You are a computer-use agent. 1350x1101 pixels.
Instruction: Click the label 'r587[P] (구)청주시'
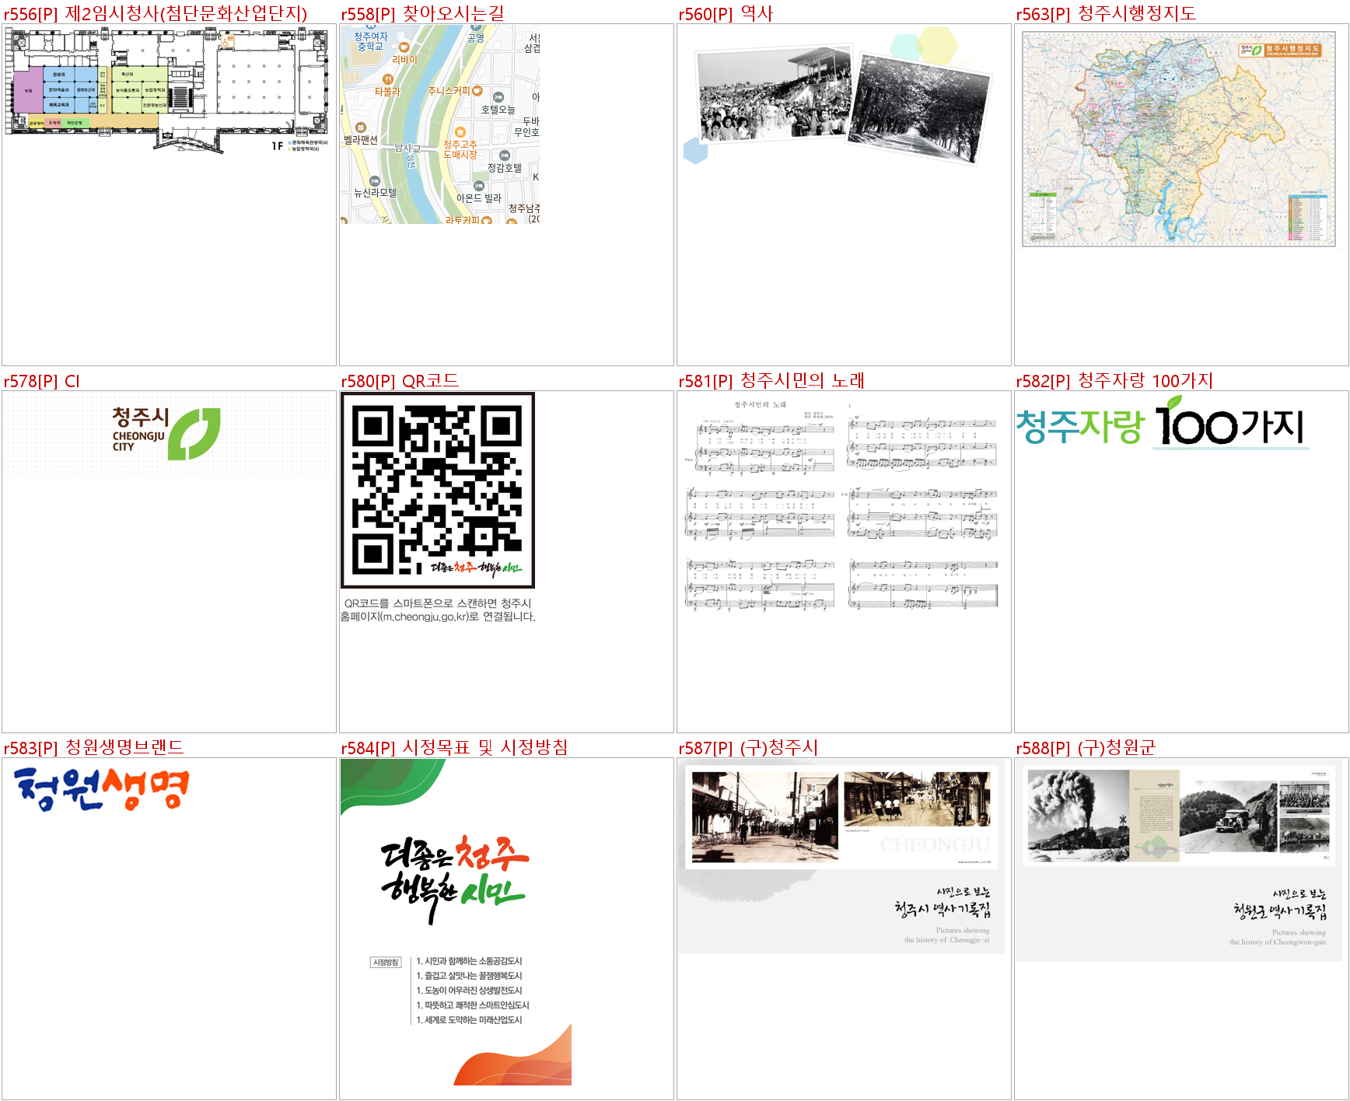point(748,748)
